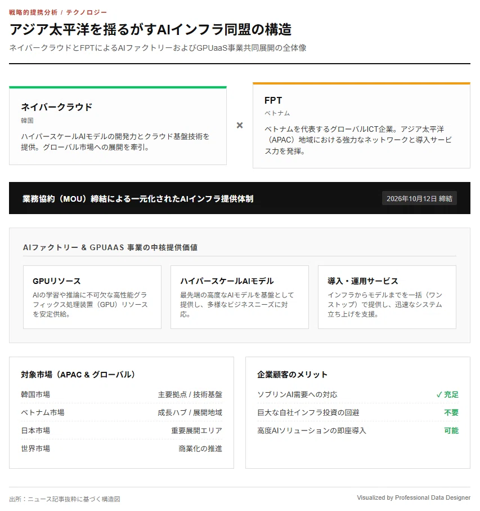The width and height of the screenshot is (480, 511).
Task: Click the main headline アジア太平洋を揺るがすAIインフラ同盟の構造
Action: point(150,29)
